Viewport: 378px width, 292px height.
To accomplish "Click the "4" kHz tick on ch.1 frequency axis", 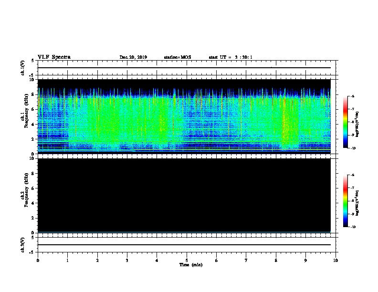I will [33, 125].
